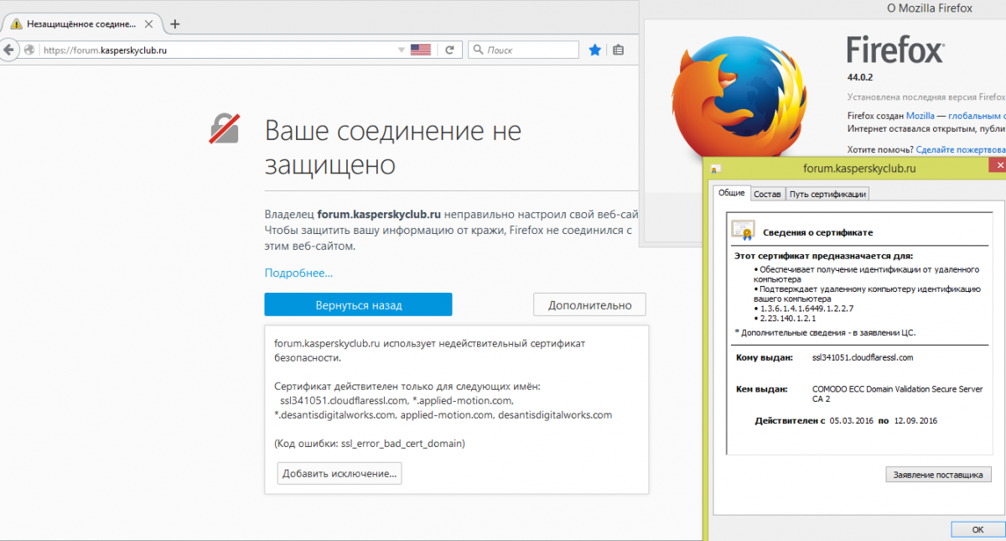Click the Поиск search field
The width and height of the screenshot is (1006, 541).
[x=523, y=50]
